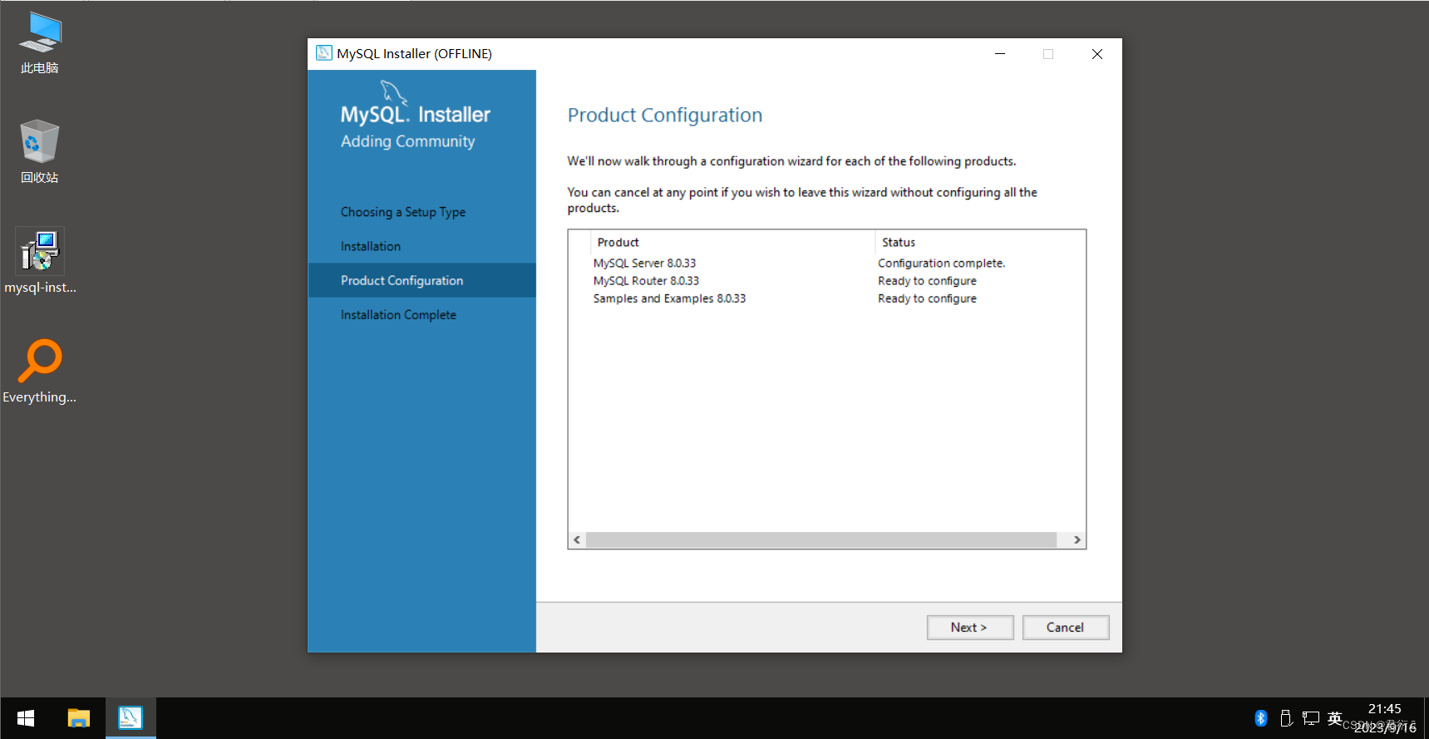This screenshot has height=739, width=1429.
Task: Click the Ready to configure status for Samples and Examples
Action: pos(927,298)
